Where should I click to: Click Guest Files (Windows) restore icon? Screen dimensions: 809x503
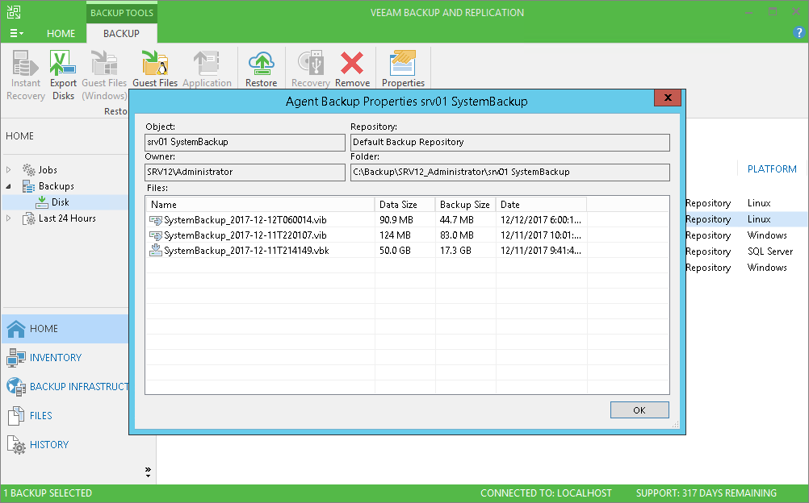104,64
